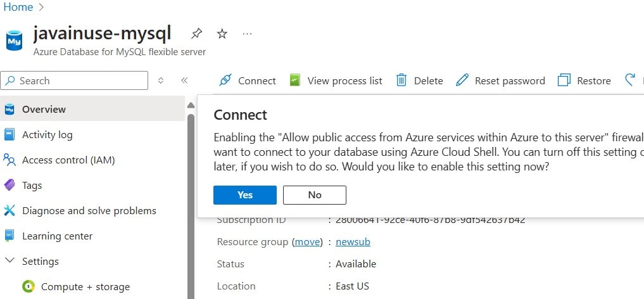The width and height of the screenshot is (644, 299).
Task: Click the Diagnose wrench icon
Action: pos(9,211)
